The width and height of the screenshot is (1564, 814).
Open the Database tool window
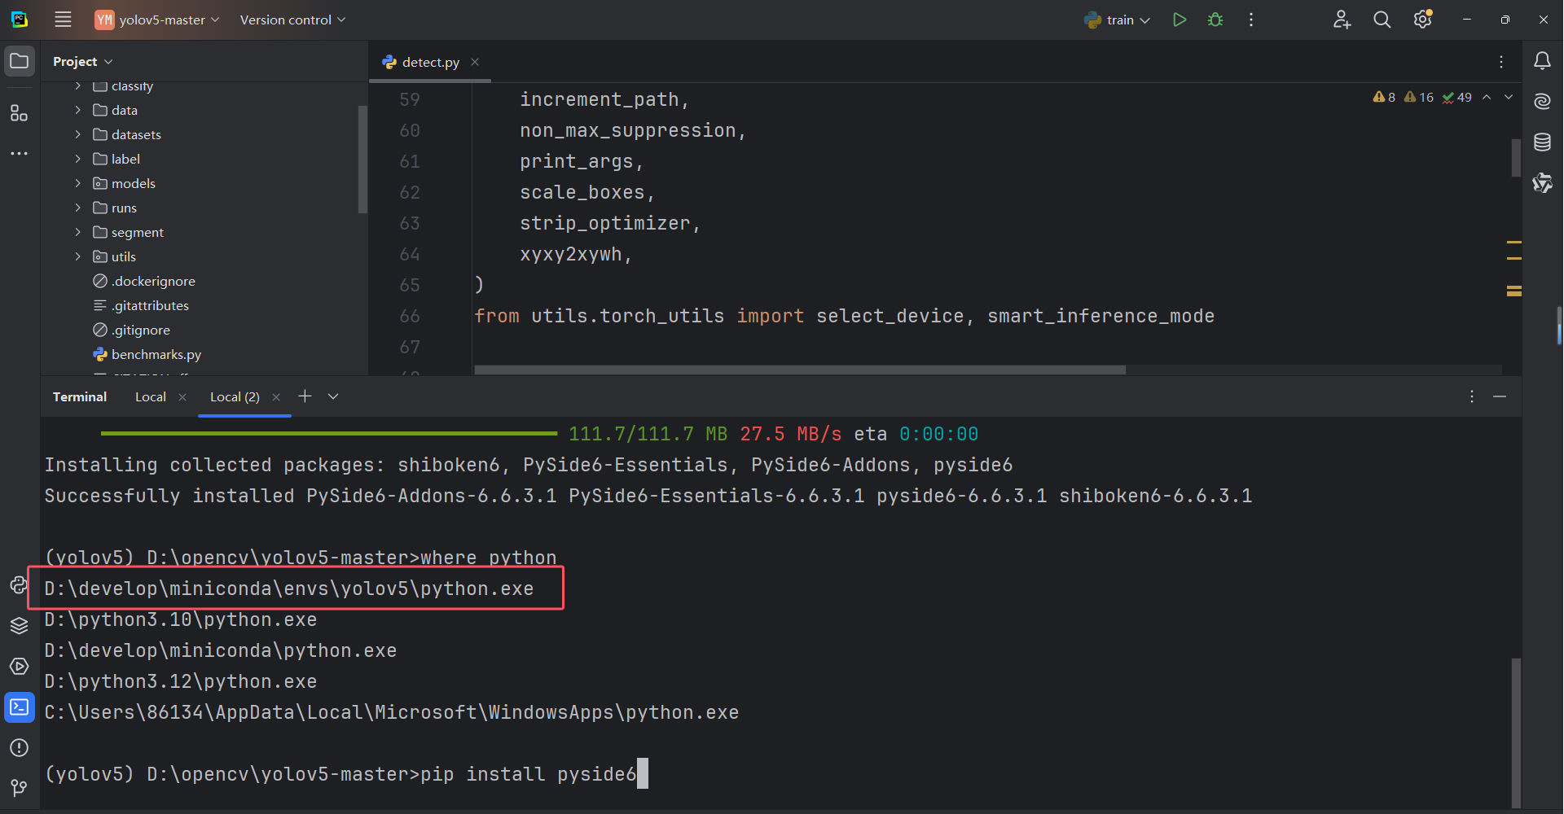pos(1542,142)
